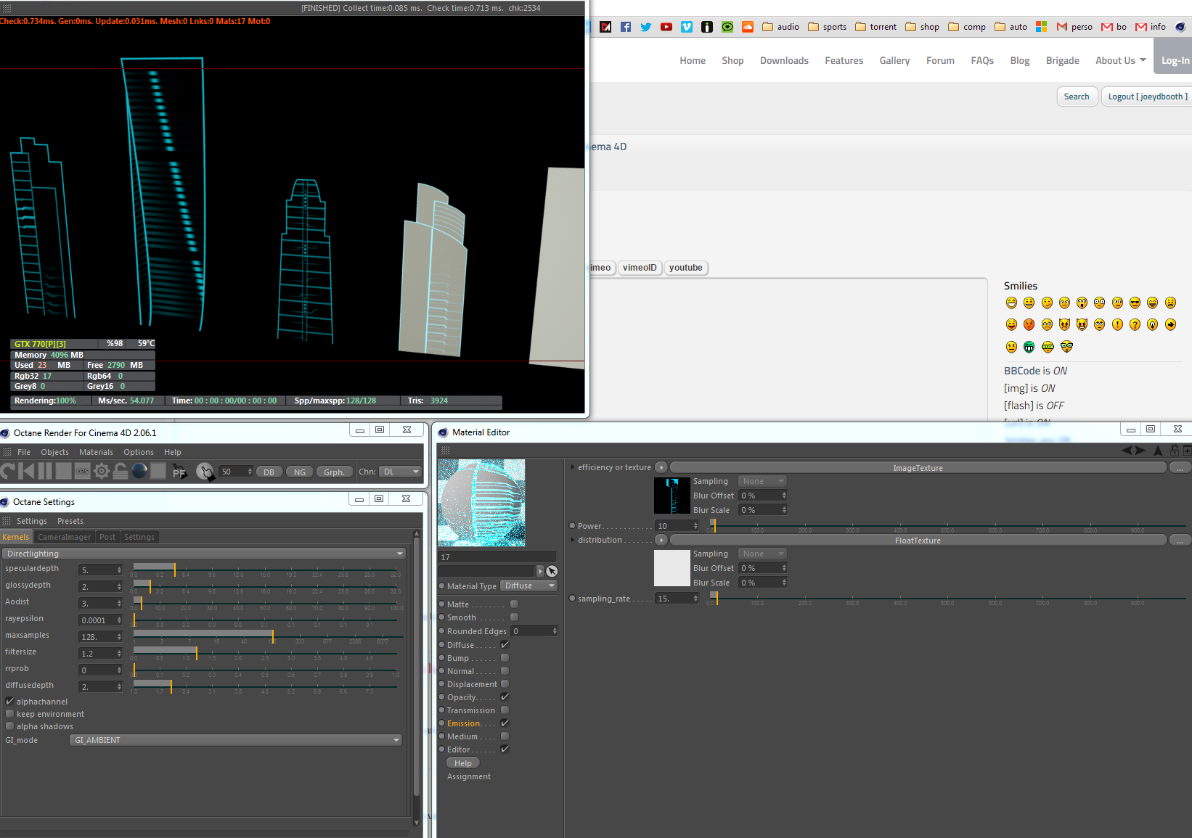Click the Downloads link in site navigation
This screenshot has height=838, width=1192.
click(x=784, y=61)
